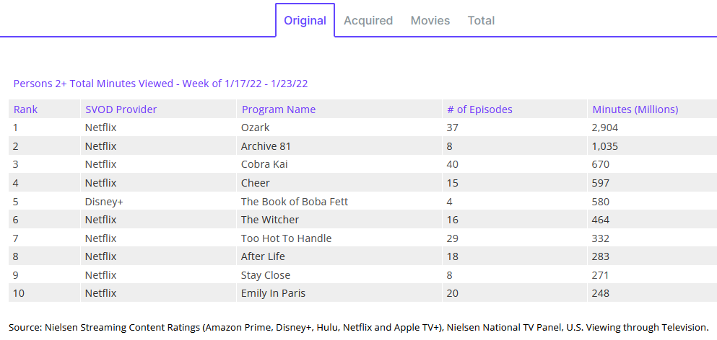Select the Ozark program name cell
This screenshot has height=340, width=717.
point(255,127)
